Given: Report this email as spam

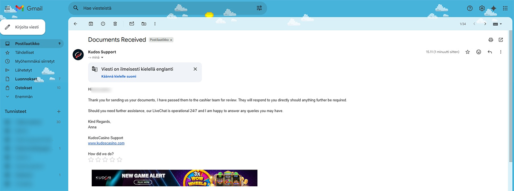Looking at the screenshot, I should click(103, 24).
